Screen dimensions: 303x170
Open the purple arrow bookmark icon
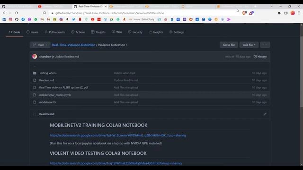(229, 19)
